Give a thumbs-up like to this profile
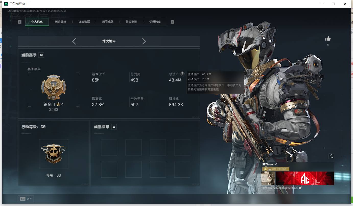Viewport: 353px width, 206px height. 328,39
